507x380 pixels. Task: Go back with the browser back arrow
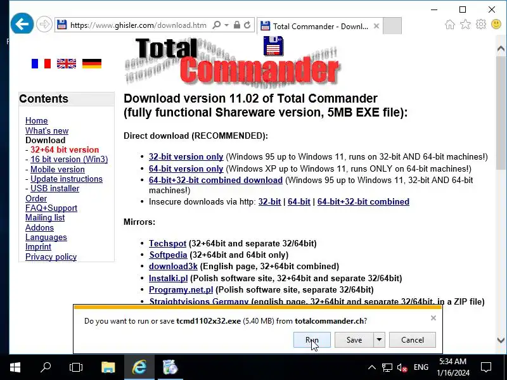[22, 23]
